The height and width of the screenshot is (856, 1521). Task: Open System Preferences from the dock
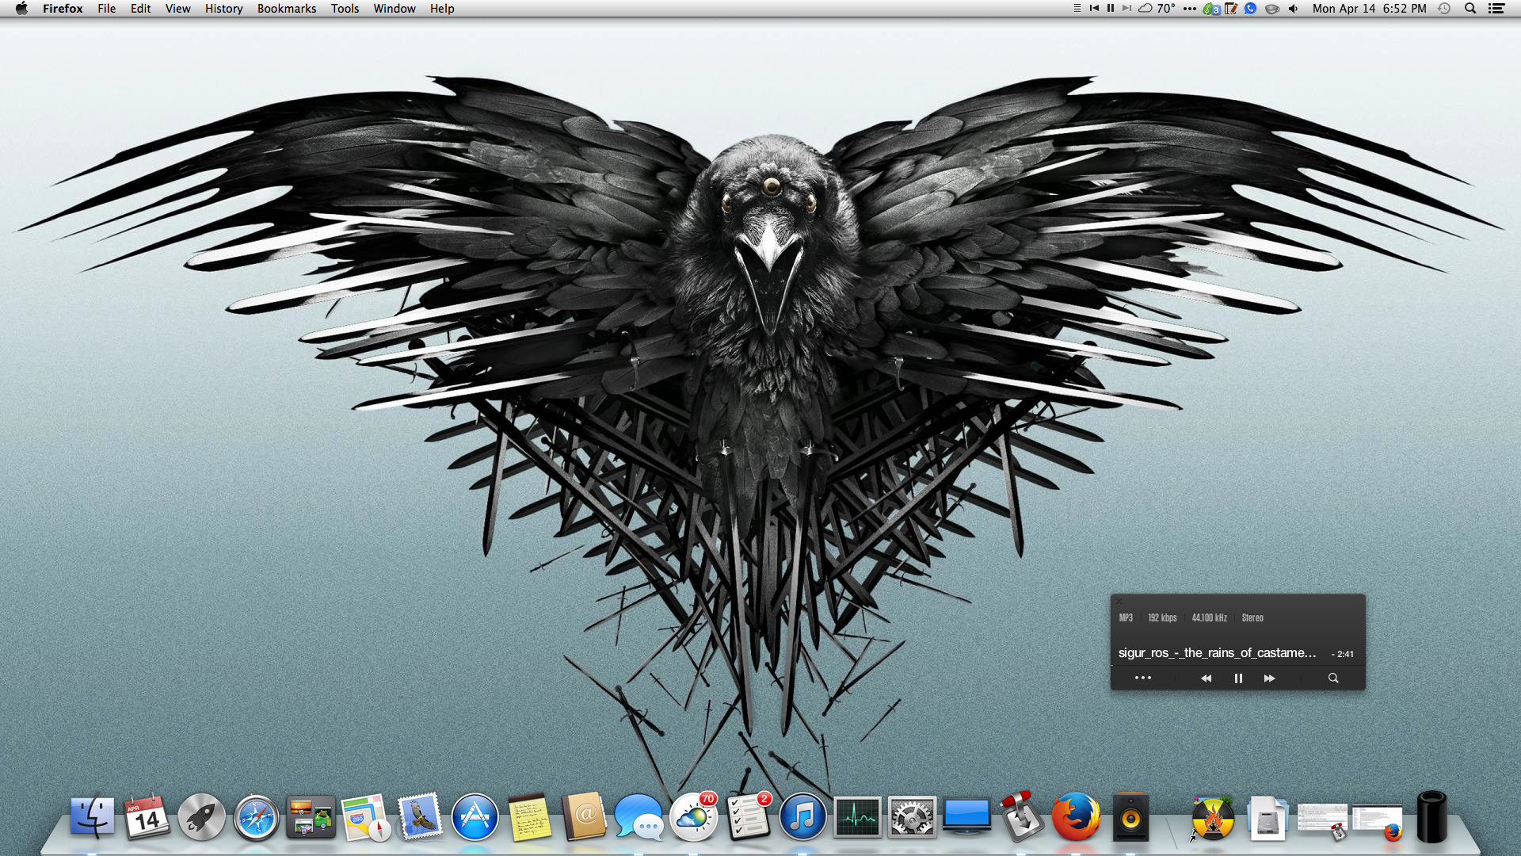[912, 817]
